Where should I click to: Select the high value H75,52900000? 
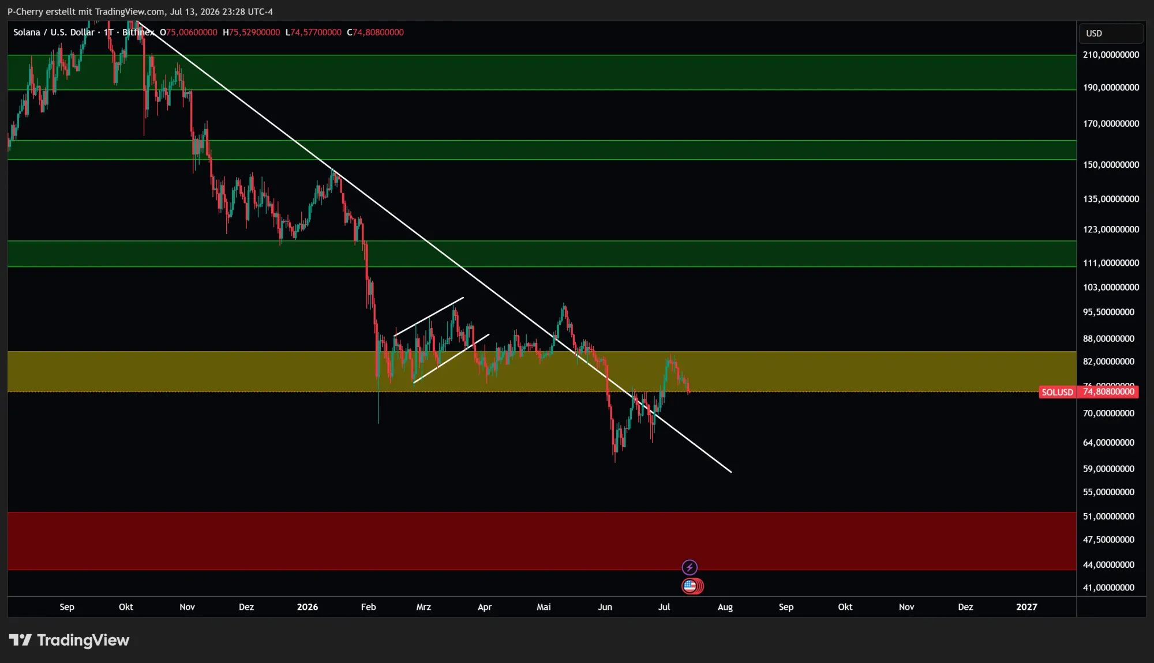click(252, 32)
